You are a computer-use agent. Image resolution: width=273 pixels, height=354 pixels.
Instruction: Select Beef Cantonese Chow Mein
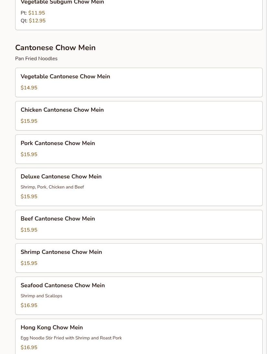58,219
